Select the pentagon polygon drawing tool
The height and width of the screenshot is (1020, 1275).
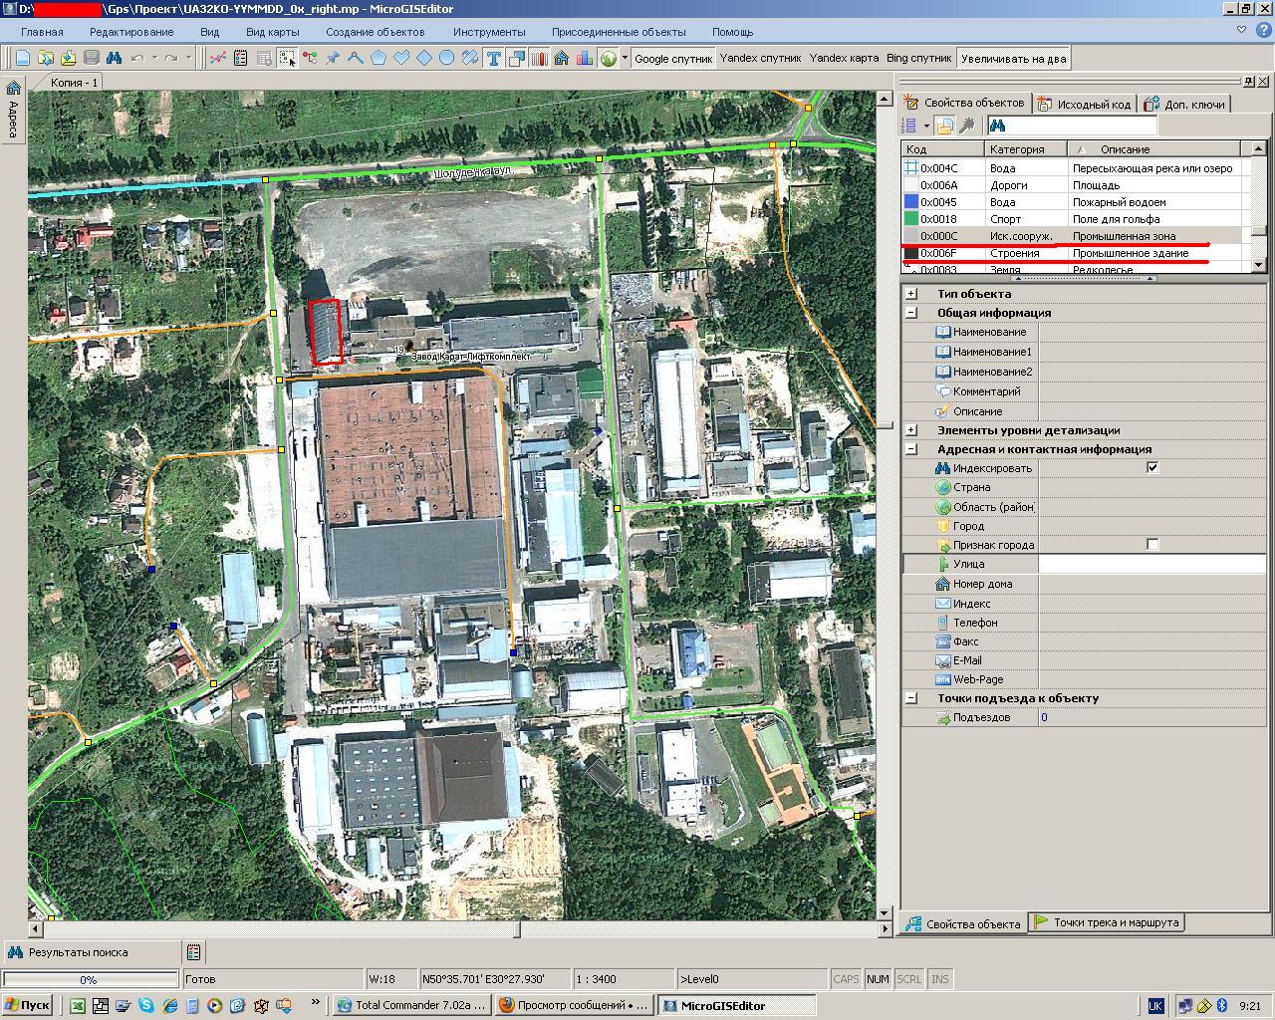pos(379,58)
